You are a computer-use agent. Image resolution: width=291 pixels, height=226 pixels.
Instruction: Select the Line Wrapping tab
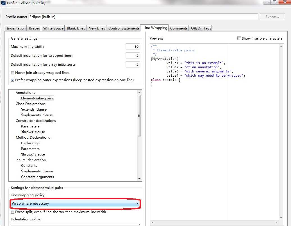pyautogui.click(x=155, y=28)
